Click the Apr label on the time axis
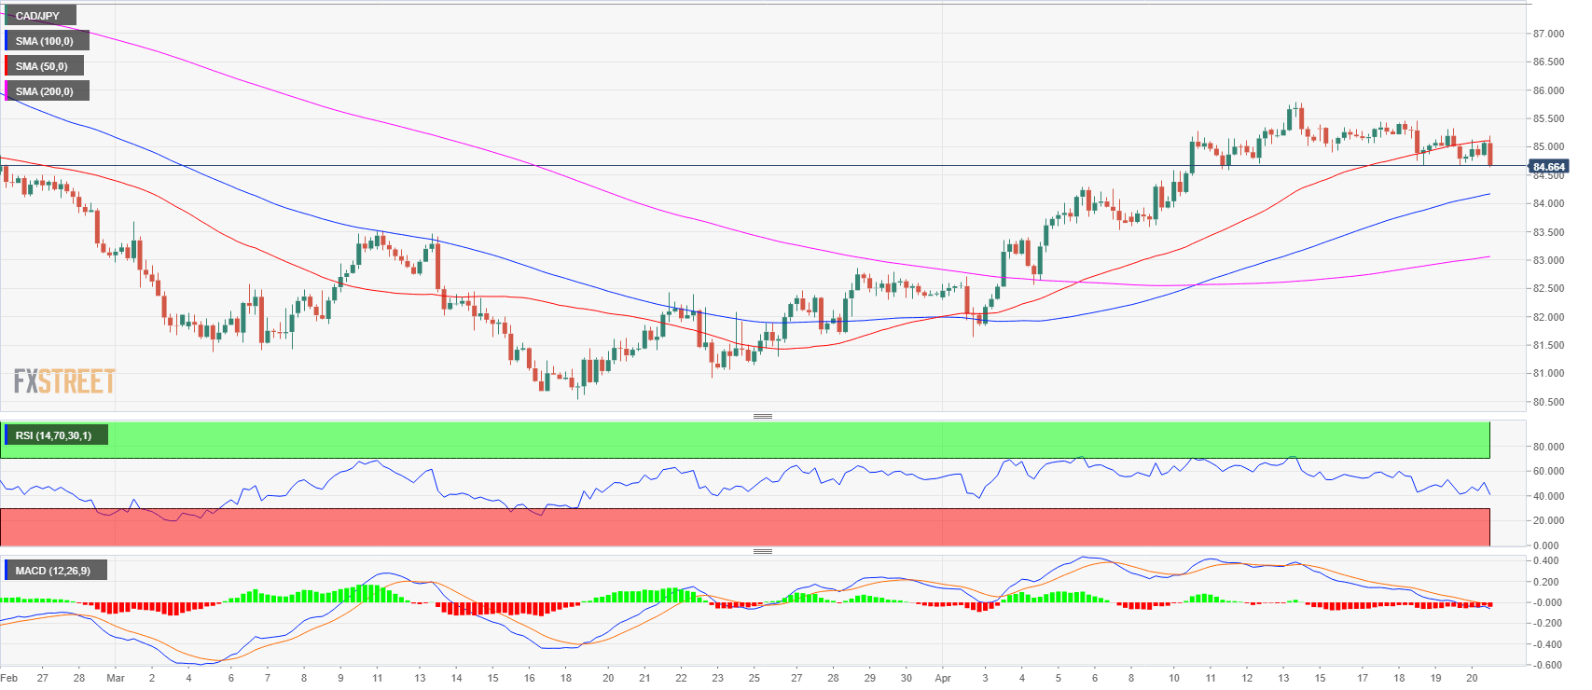1592x690 pixels. pyautogui.click(x=942, y=678)
